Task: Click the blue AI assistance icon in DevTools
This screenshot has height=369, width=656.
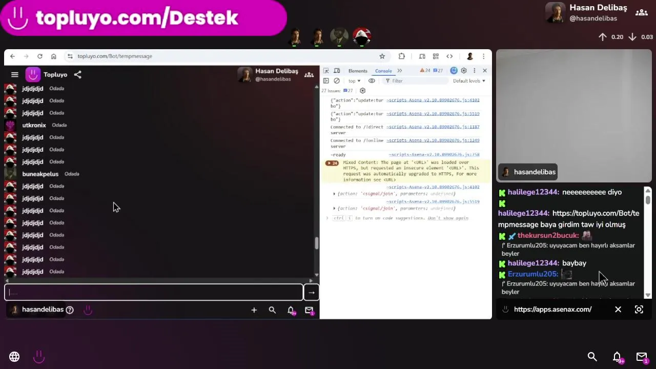Action: click(454, 71)
